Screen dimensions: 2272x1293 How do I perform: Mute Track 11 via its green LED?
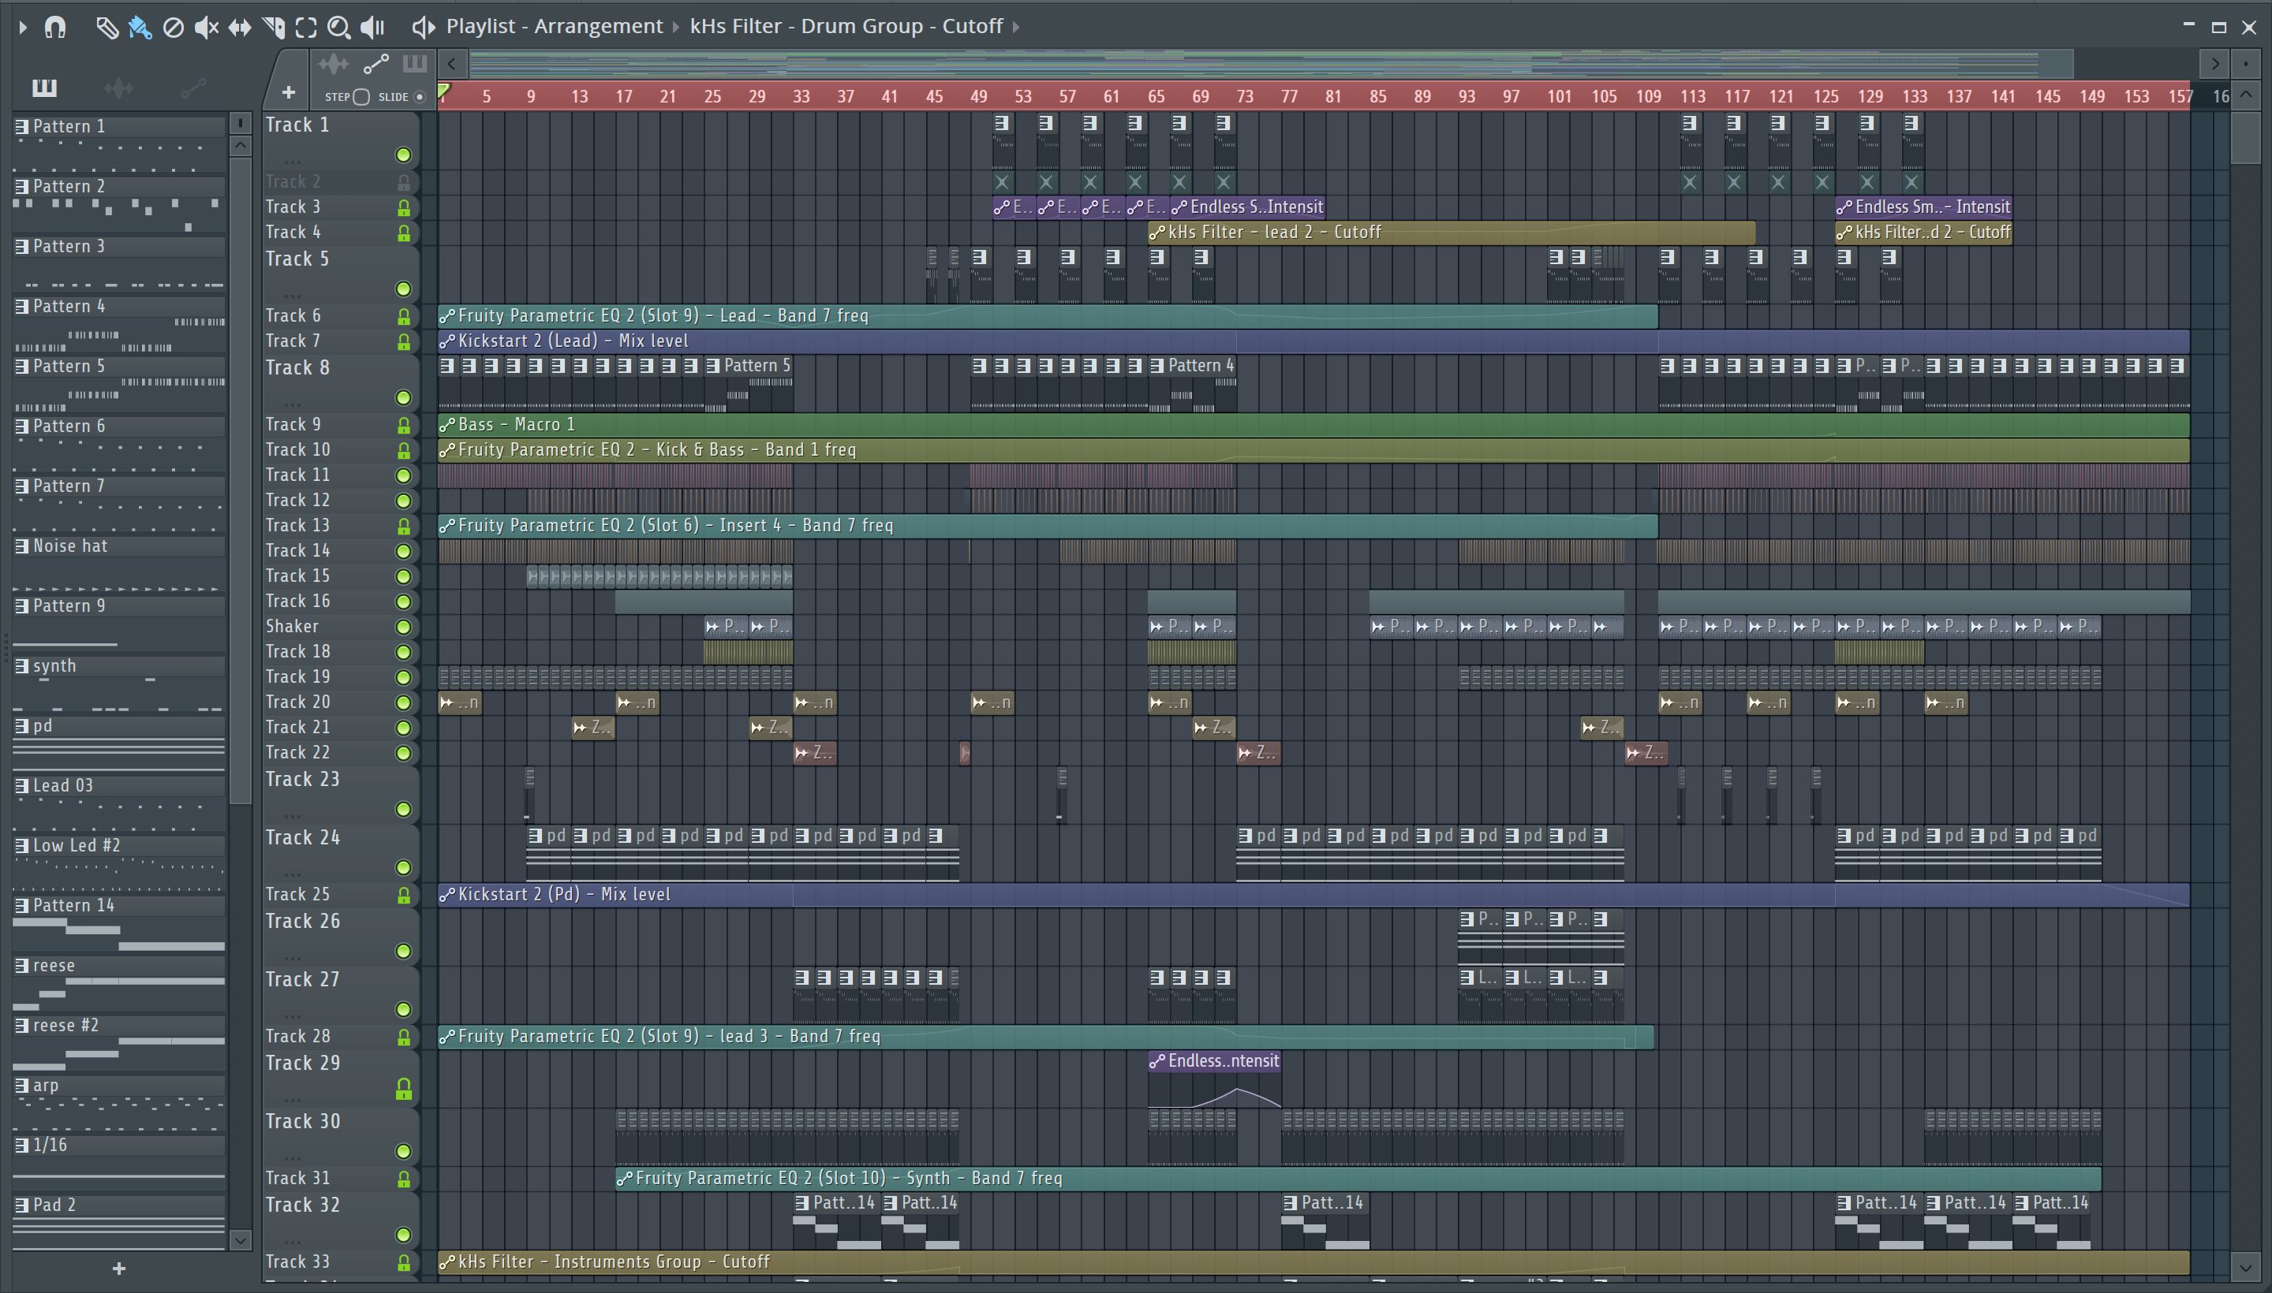[x=403, y=476]
